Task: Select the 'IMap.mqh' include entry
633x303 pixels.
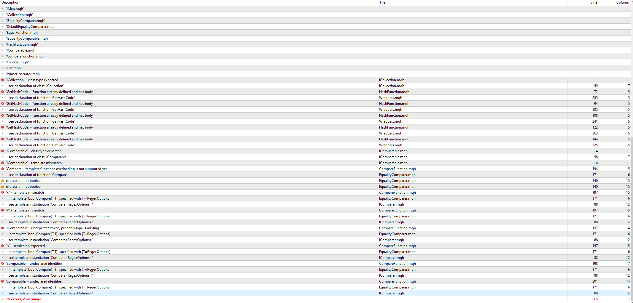Action: 15,9
